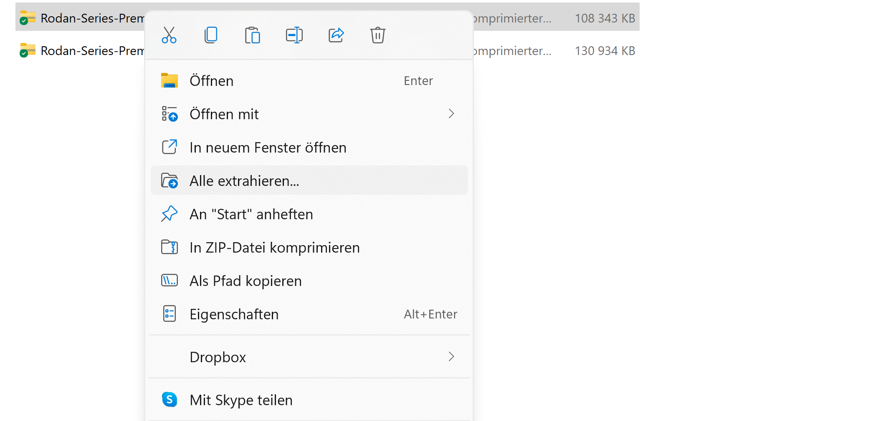Viewport: 891px width, 421px height.
Task: Copy the file with the Copy icon
Action: pyautogui.click(x=211, y=35)
